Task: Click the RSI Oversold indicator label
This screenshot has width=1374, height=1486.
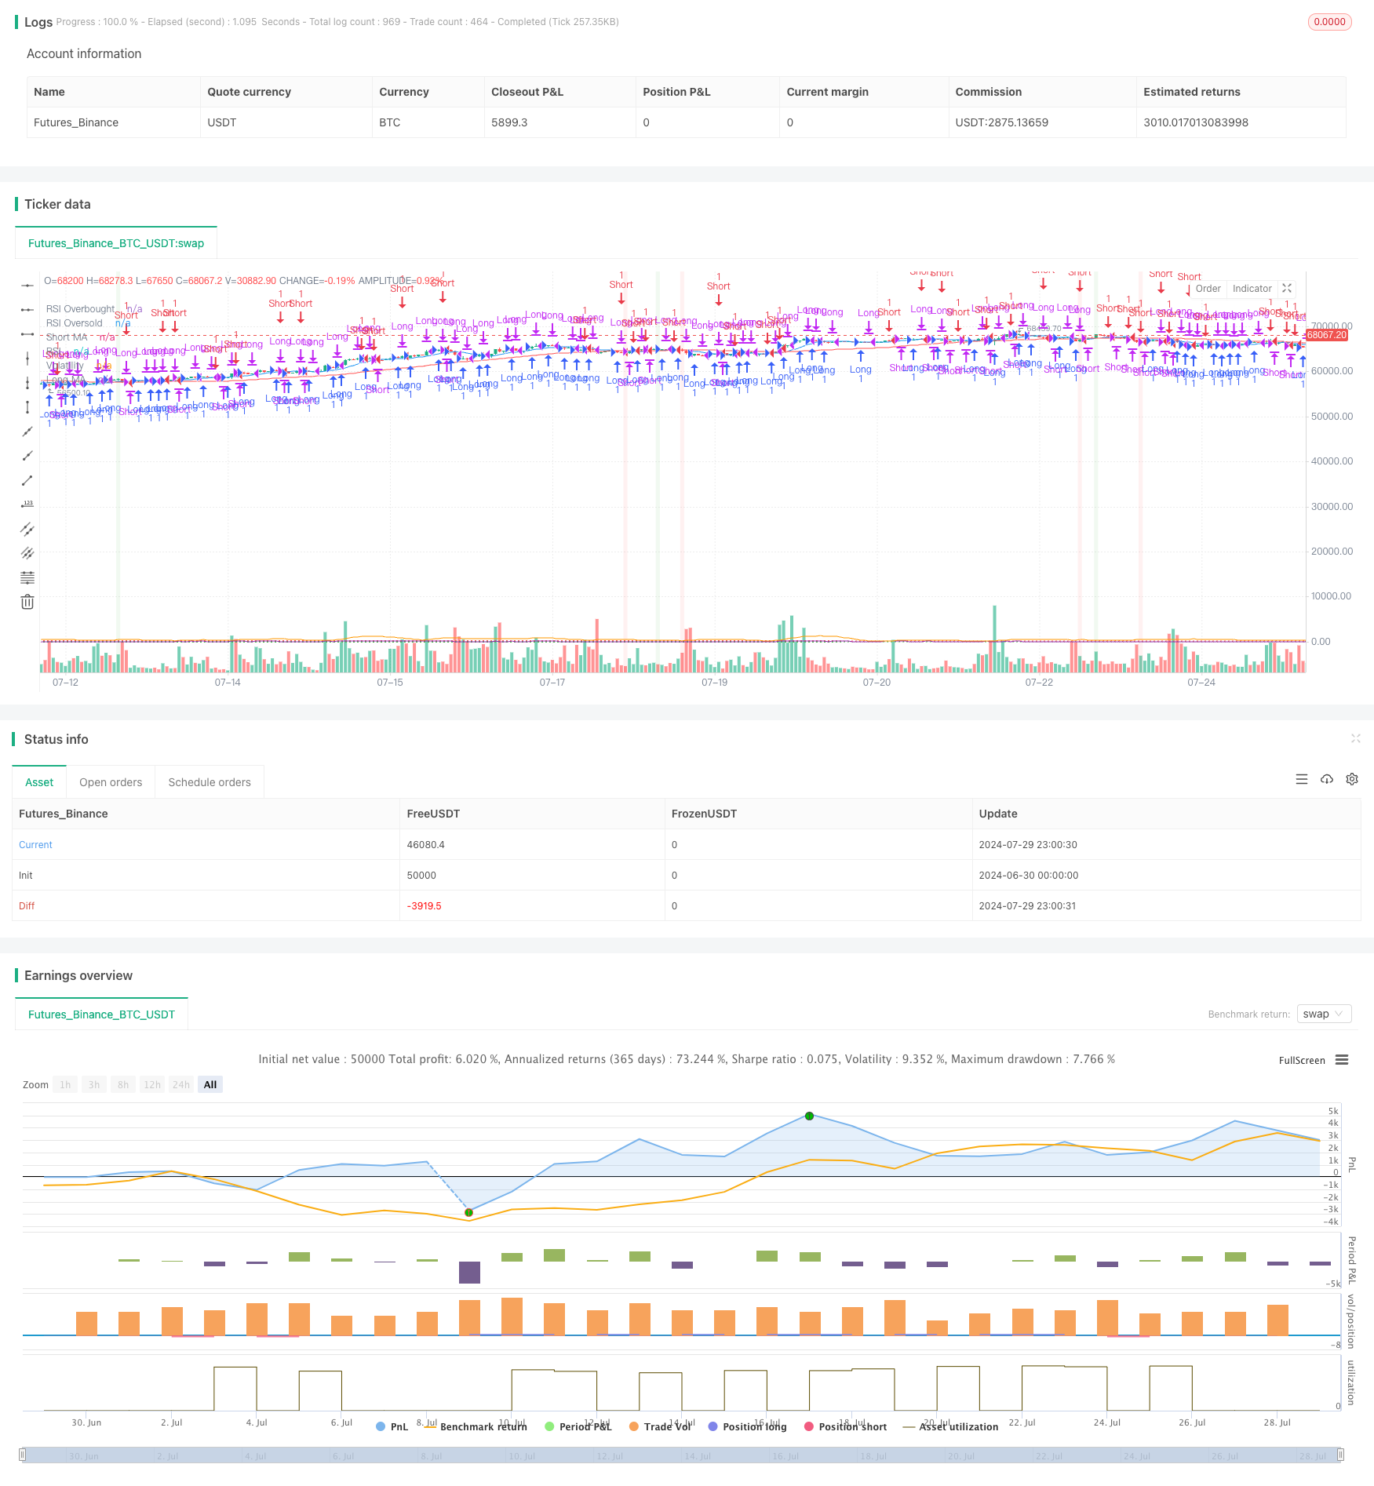Action: (x=75, y=323)
